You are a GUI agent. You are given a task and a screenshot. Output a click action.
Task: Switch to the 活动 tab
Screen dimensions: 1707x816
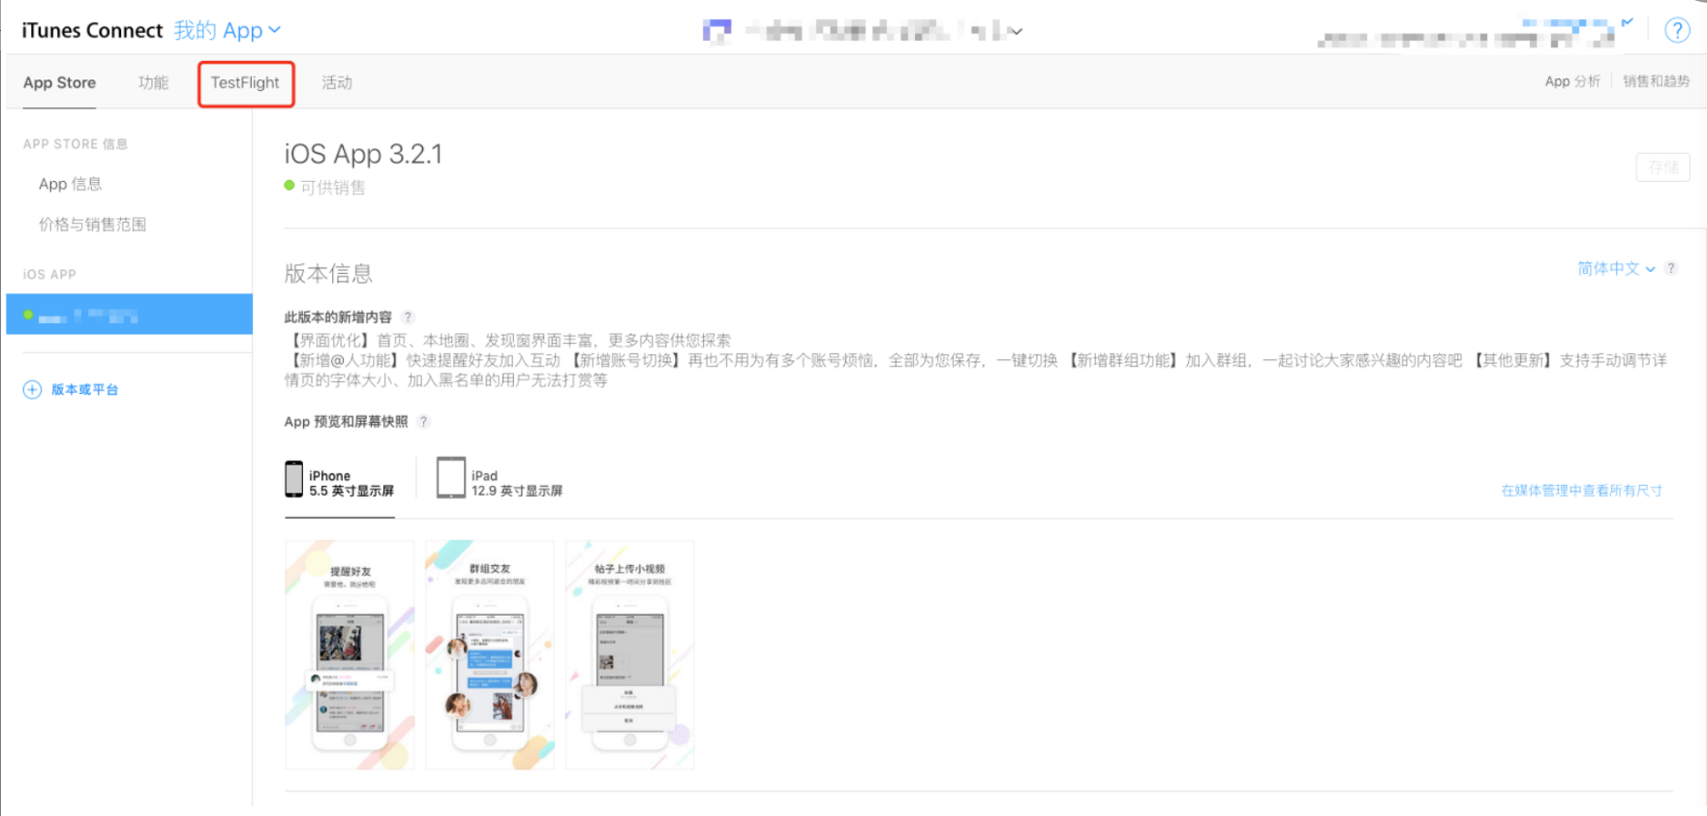click(x=337, y=82)
